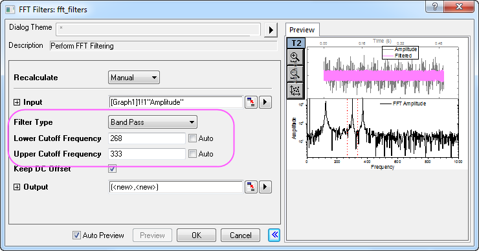This screenshot has width=479, height=251.
Task: Click the Amplitude/Filtered legend in preview
Action: (x=400, y=52)
